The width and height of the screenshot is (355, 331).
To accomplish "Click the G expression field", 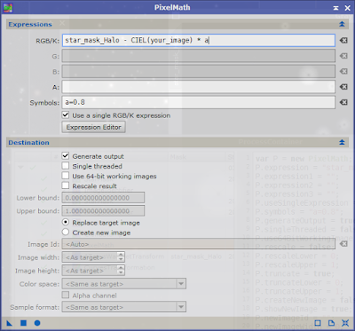I will coord(199,56).
